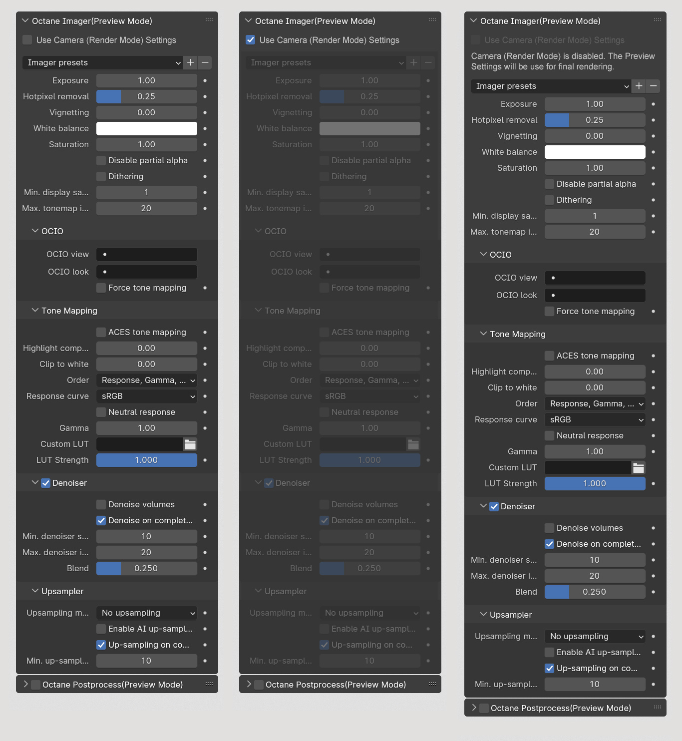
Task: Click the plus preset button in right panel
Action: tap(639, 86)
